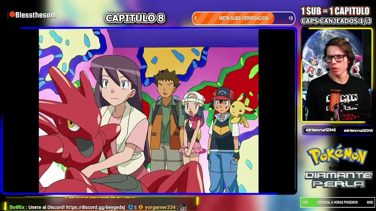
Task: Click the emote after yorgamer334
Action: point(183,207)
